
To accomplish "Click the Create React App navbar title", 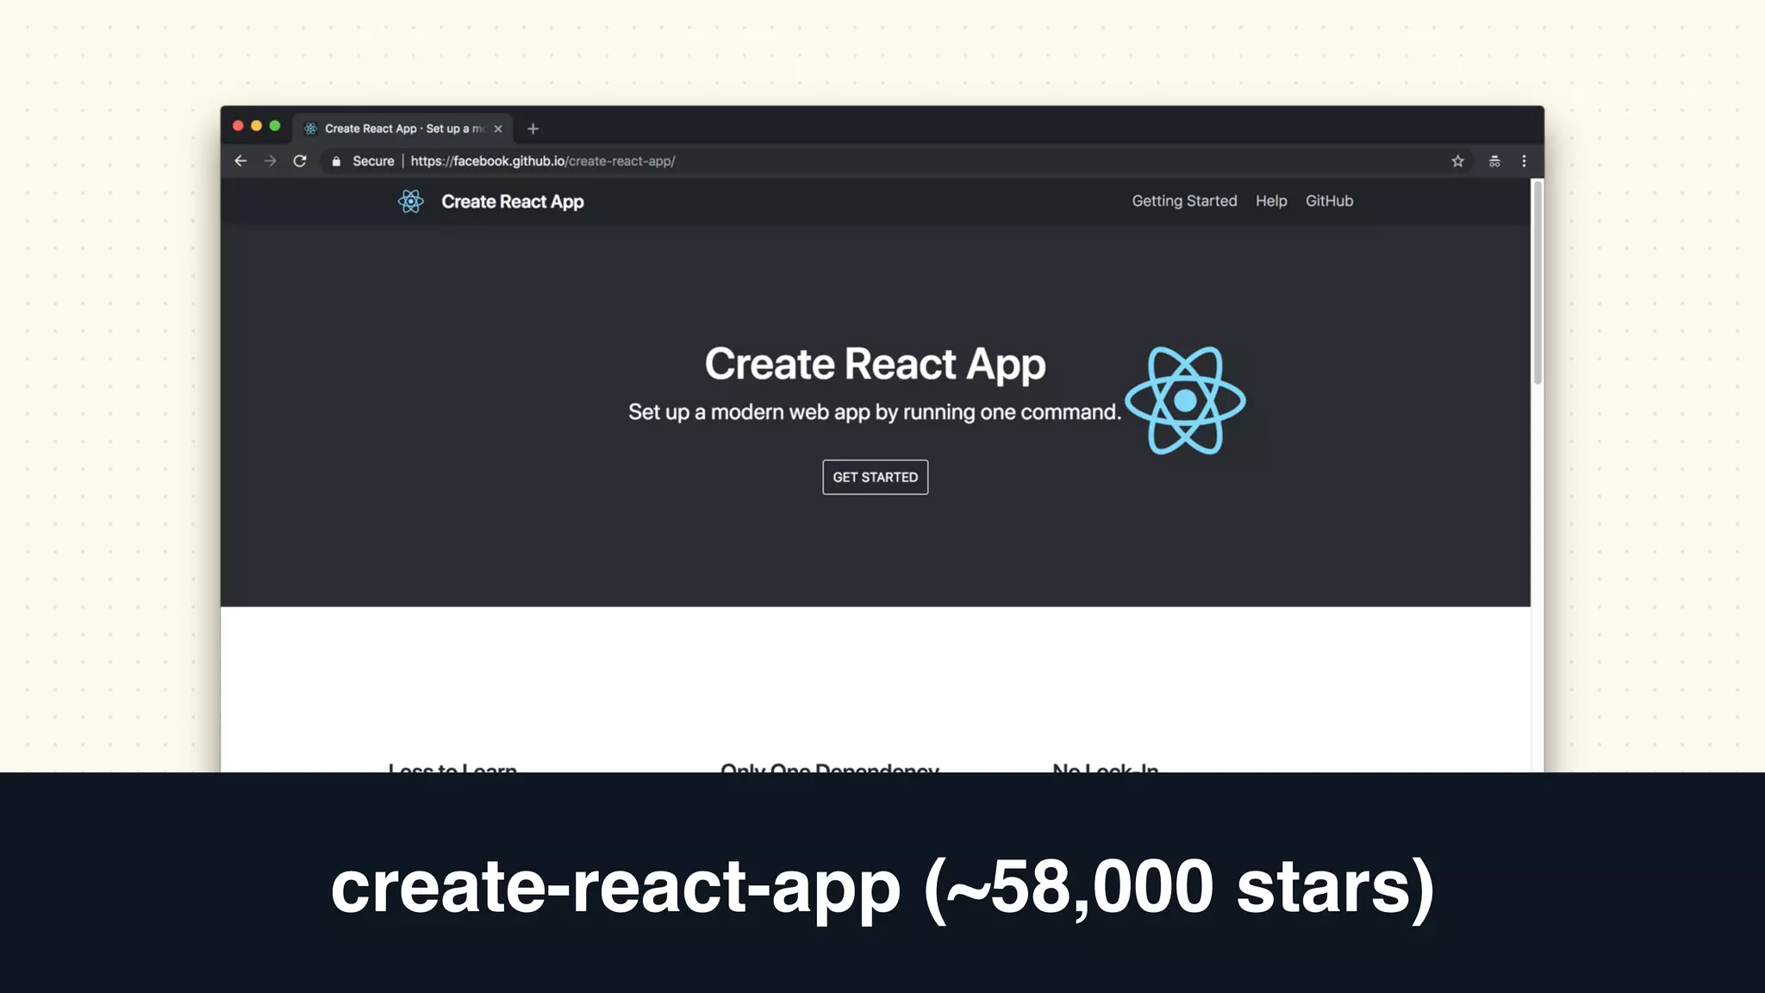I will (513, 202).
